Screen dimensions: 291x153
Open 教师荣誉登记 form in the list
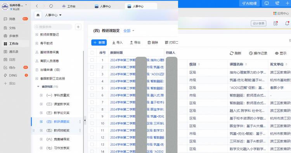(49, 34)
